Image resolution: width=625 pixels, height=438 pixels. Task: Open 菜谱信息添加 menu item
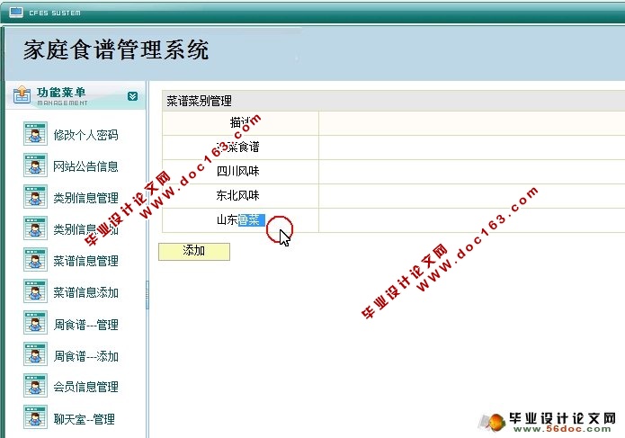(x=85, y=292)
